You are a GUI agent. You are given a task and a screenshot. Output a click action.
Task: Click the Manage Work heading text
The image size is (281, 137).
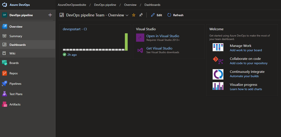(240, 46)
